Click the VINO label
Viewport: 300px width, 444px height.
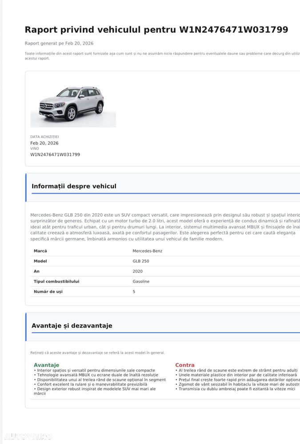coord(35,148)
